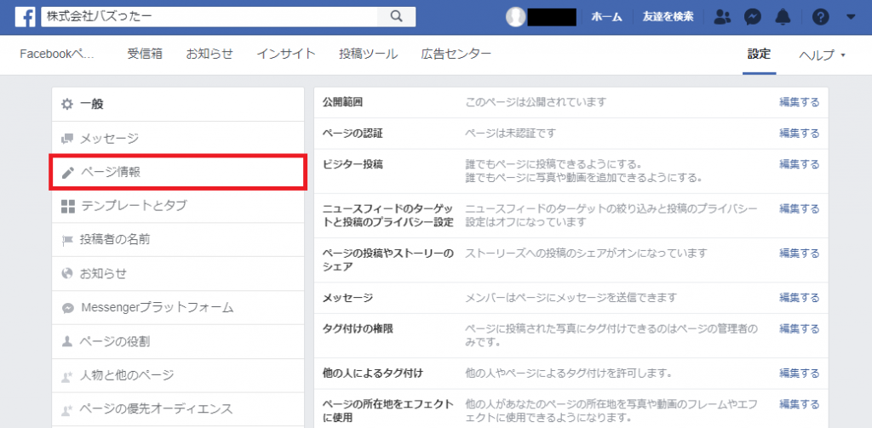Image resolution: width=872 pixels, height=428 pixels.
Task: Switch to the 受信箱 tab
Action: click(x=145, y=54)
